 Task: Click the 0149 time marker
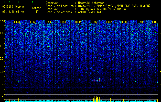(x=140, y=22)
